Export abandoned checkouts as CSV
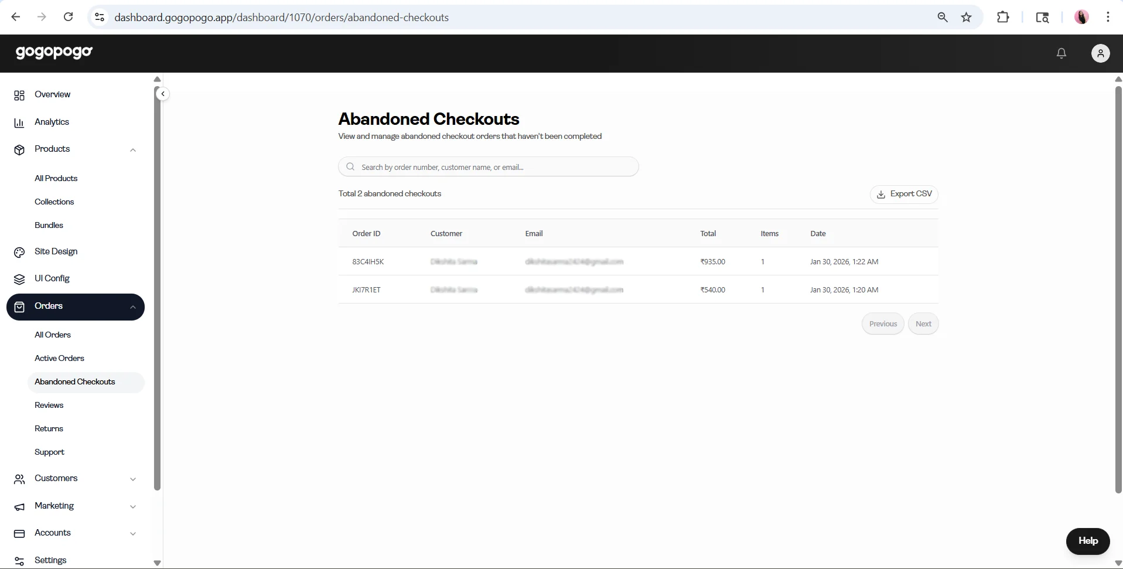This screenshot has width=1123, height=569. coord(904,194)
